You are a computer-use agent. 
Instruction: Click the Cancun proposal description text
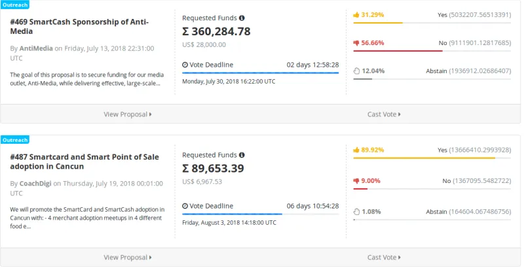pyautogui.click(x=87, y=218)
